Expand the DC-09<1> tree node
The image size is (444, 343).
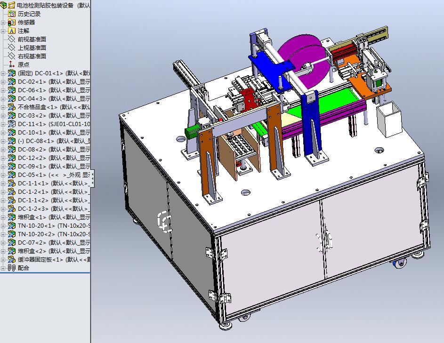[x=3, y=167]
